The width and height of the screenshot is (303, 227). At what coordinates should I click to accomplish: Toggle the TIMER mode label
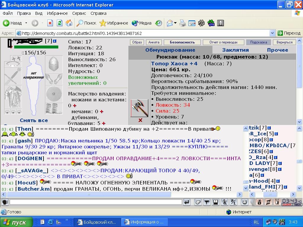(x=297, y=205)
